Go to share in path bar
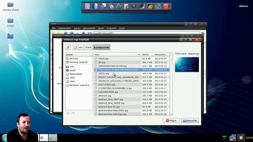The image size is (253, 142). pos(88,47)
